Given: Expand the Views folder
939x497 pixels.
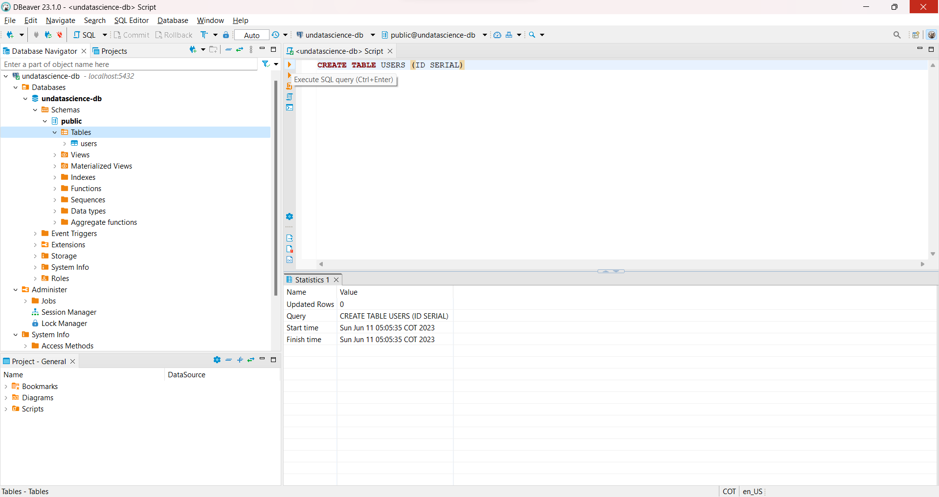Looking at the screenshot, I should [55, 155].
